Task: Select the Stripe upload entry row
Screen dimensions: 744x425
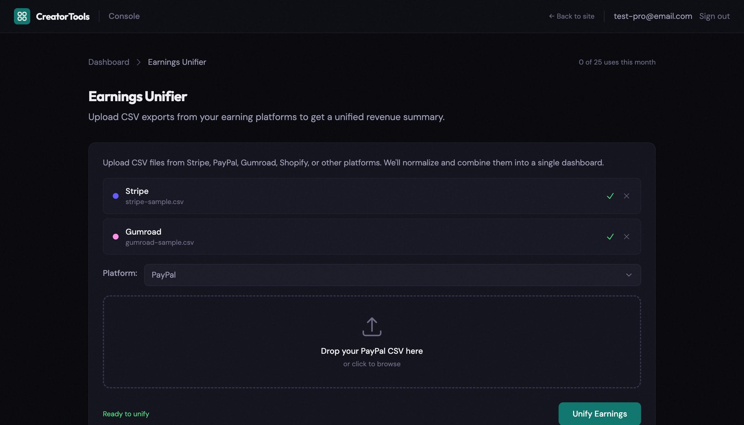Action: pos(292,196)
